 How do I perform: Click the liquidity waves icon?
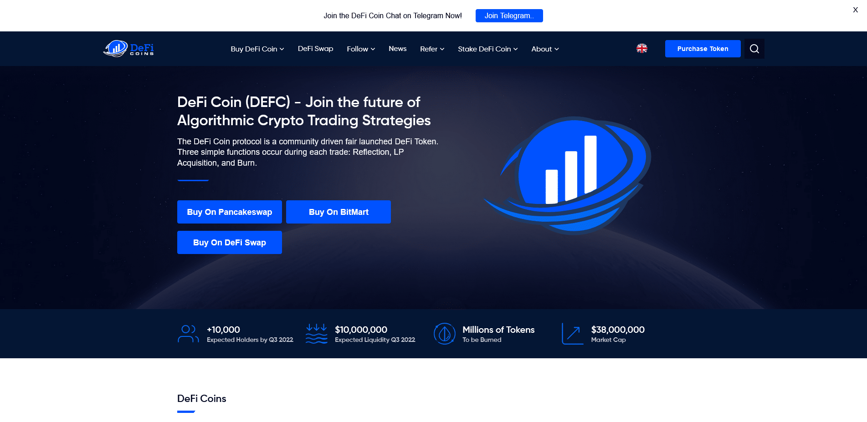pyautogui.click(x=317, y=334)
